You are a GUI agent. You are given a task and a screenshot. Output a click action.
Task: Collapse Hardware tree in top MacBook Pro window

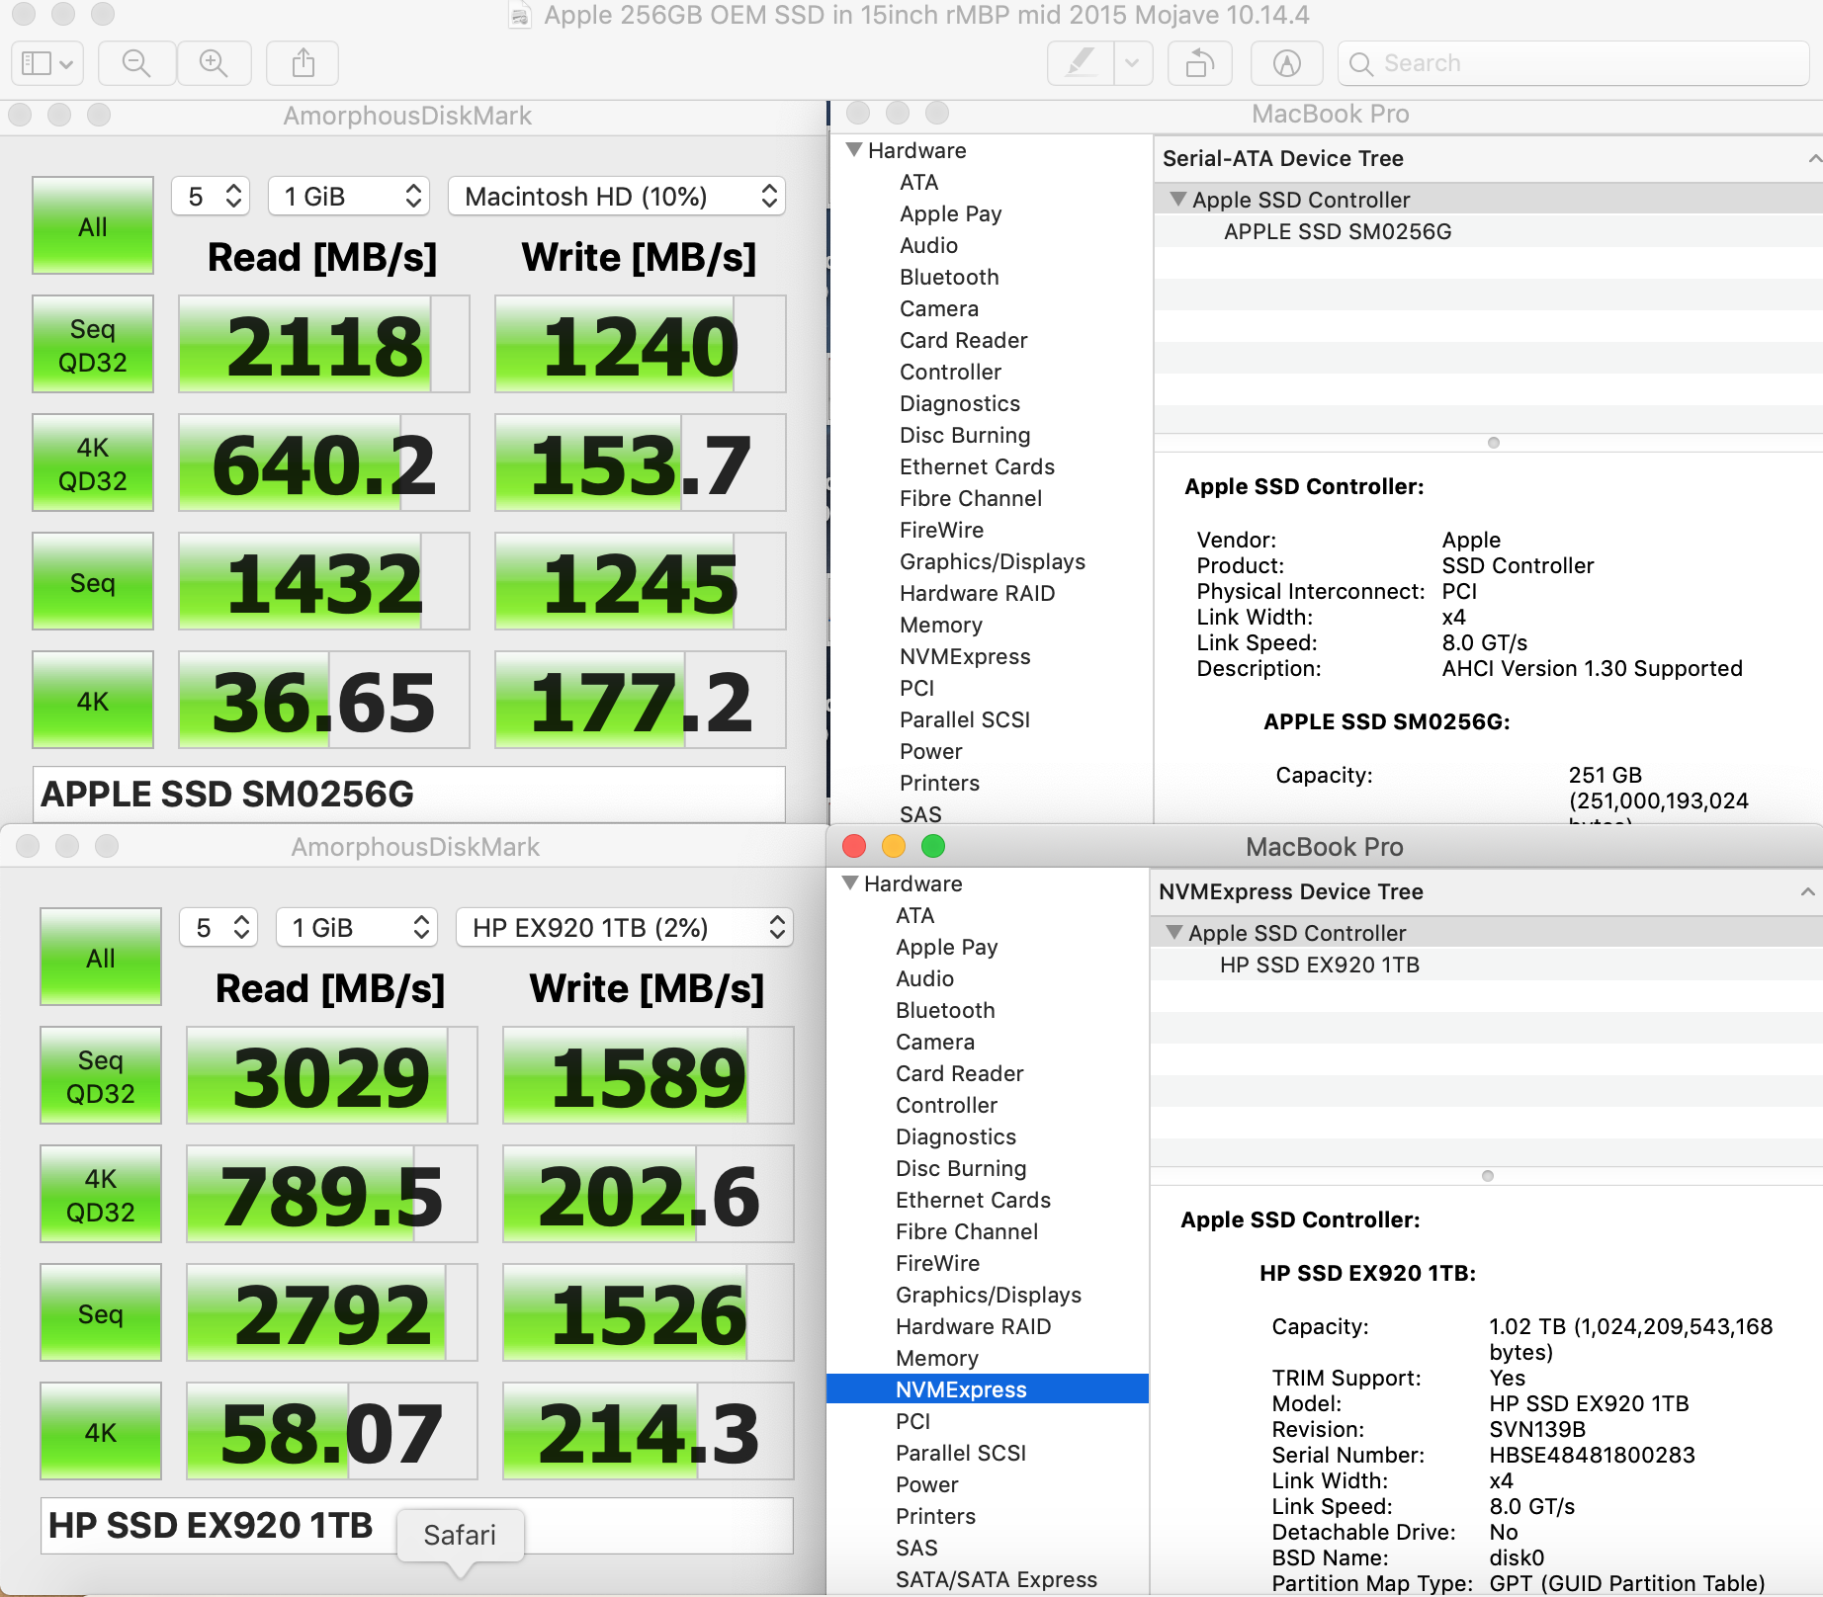tap(854, 149)
